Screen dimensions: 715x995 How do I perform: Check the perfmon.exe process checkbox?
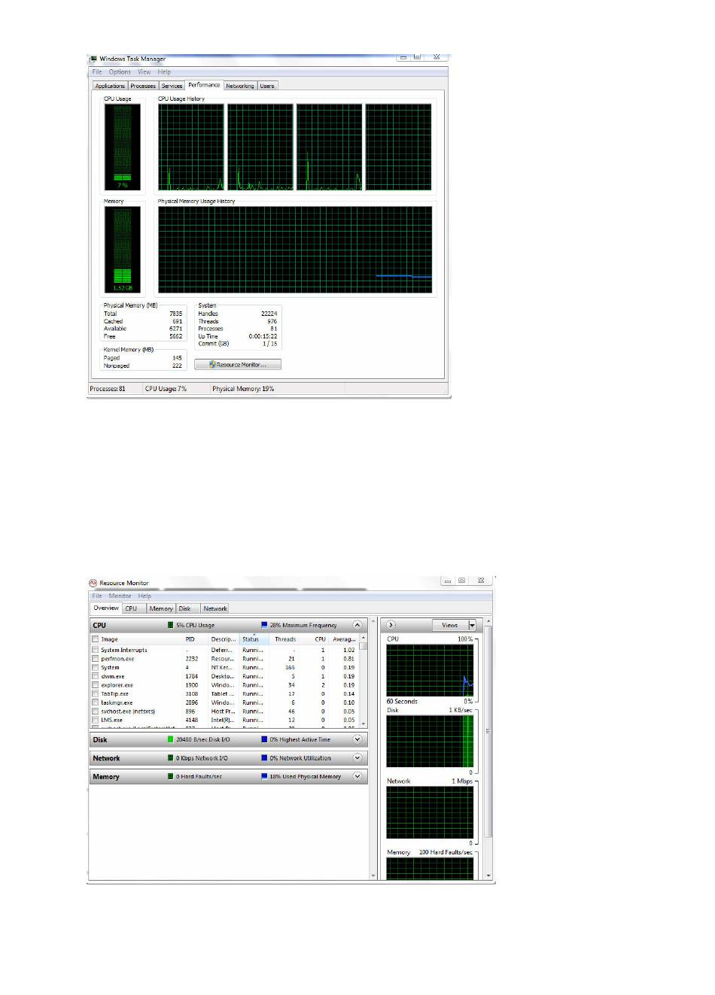[x=95, y=659]
